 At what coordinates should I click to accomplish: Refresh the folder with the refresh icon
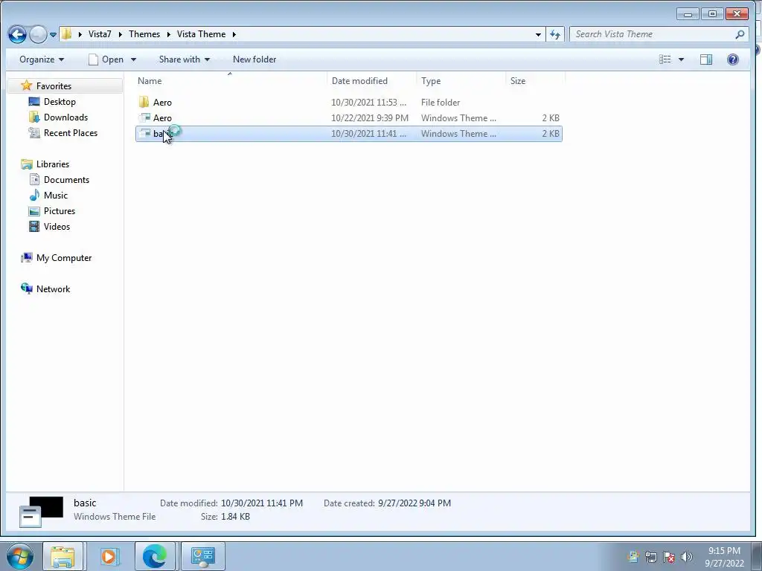click(554, 34)
